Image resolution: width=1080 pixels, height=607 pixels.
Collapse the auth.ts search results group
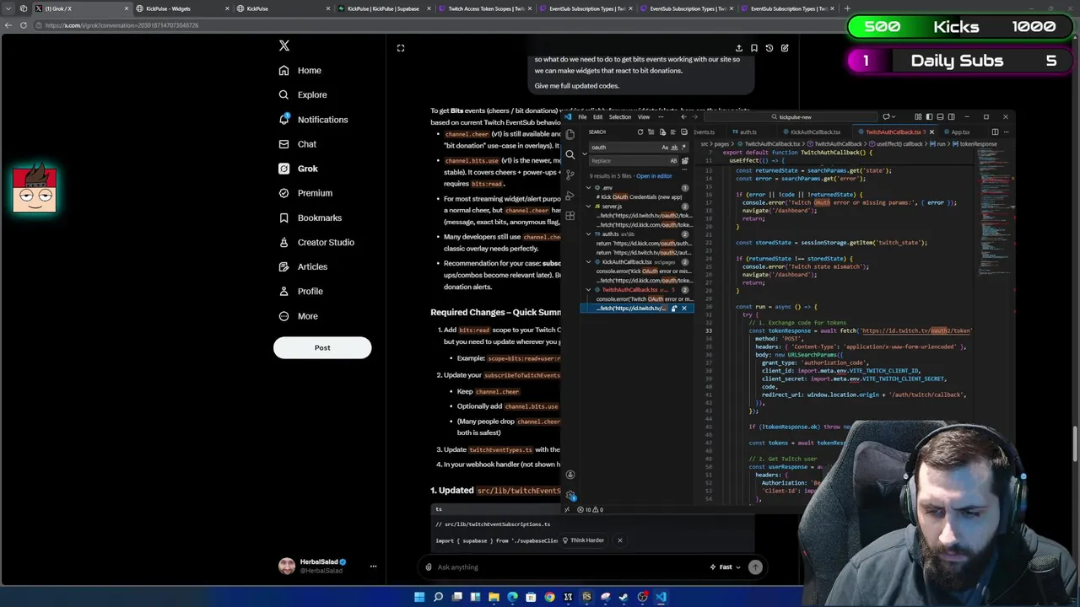(588, 234)
